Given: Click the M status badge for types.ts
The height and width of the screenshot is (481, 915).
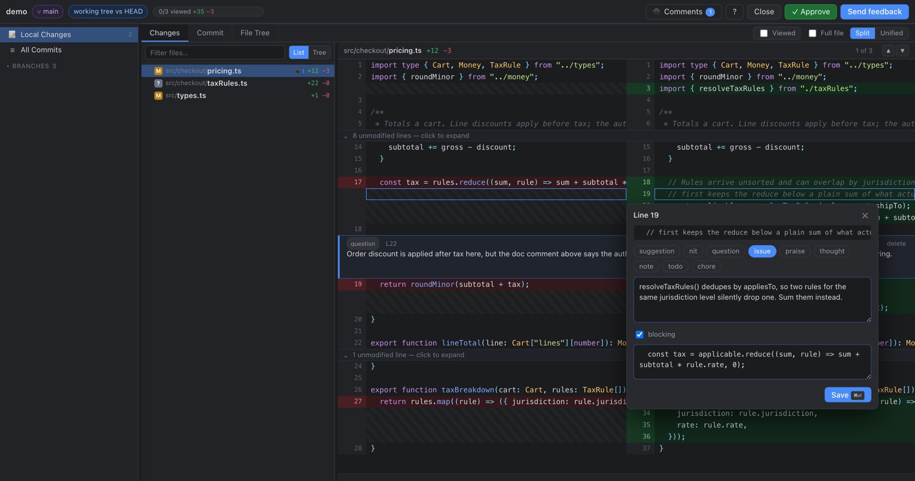Looking at the screenshot, I should pos(158,96).
